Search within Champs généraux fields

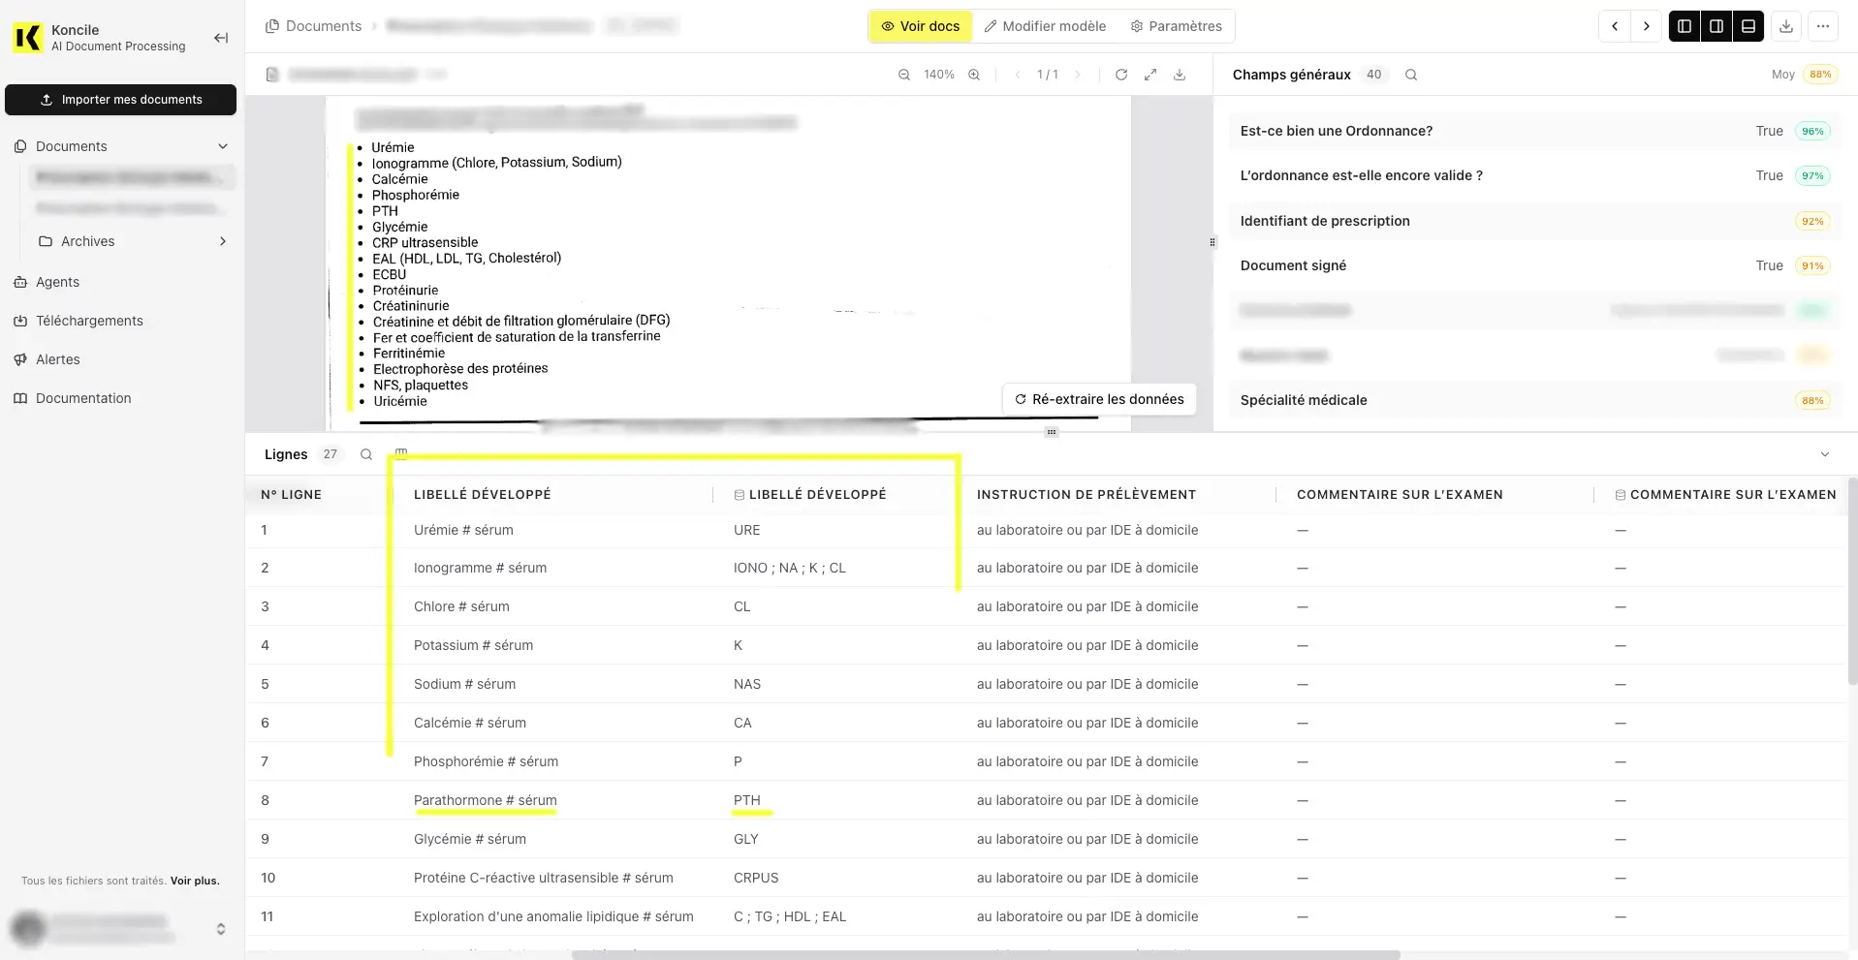pyautogui.click(x=1411, y=75)
